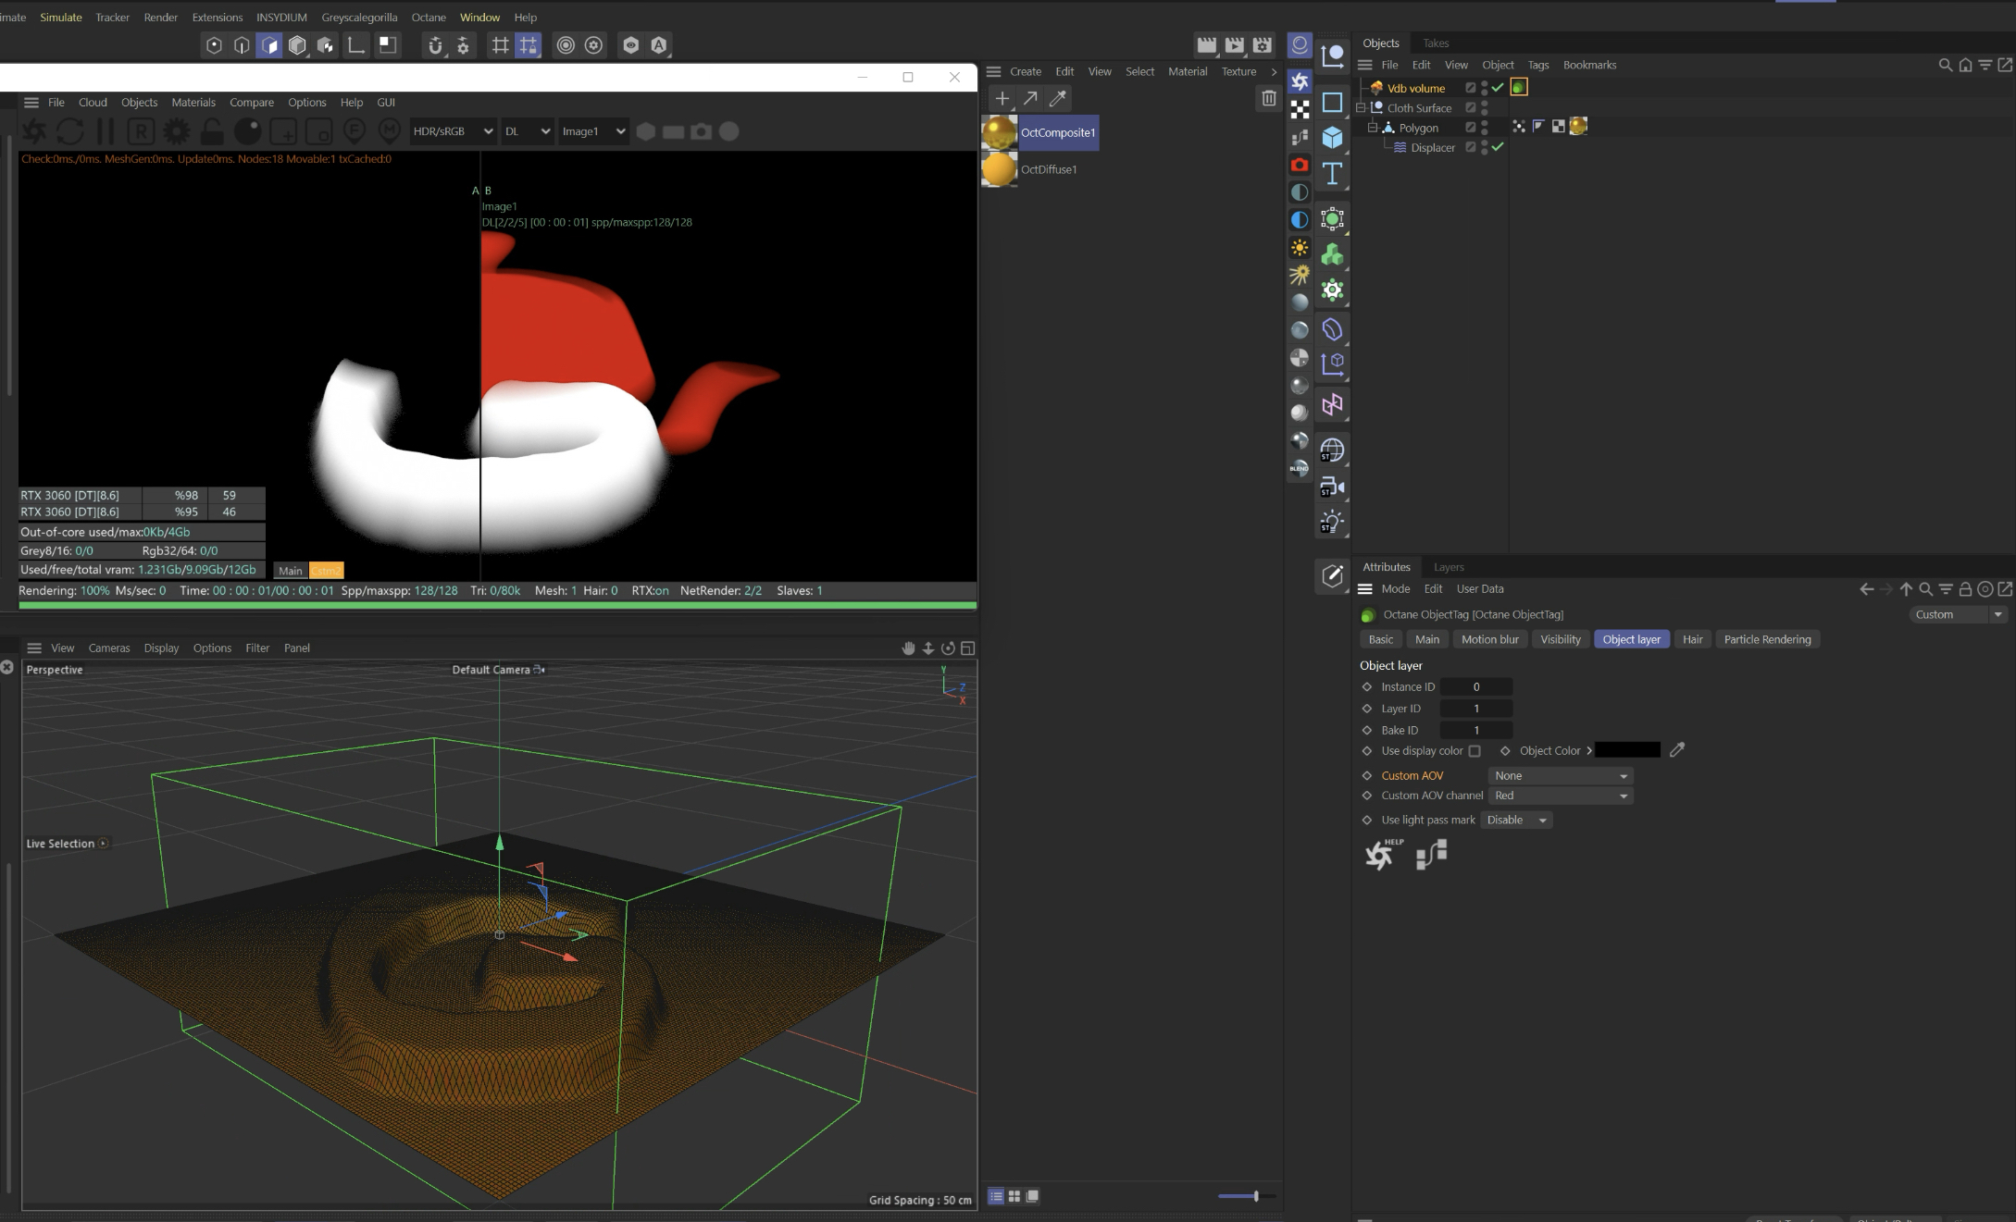Open the HDR/sRGB dropdown
Screen dimensions: 2016x1222
(452, 131)
